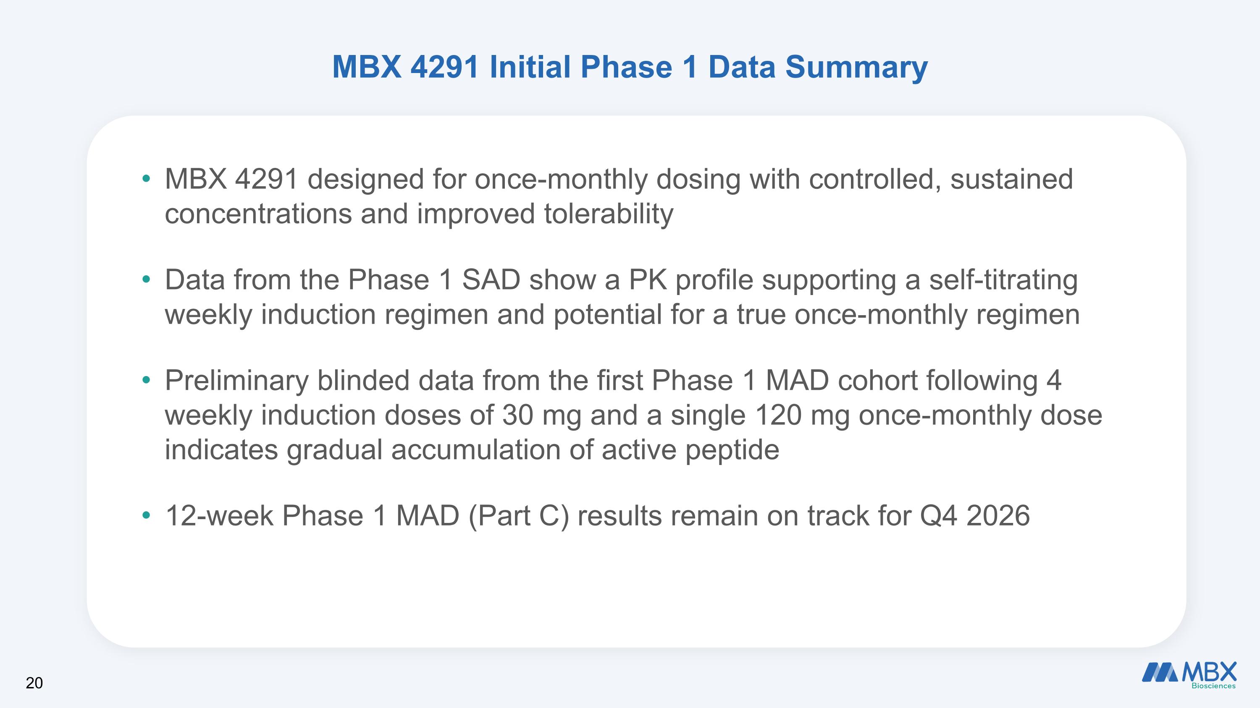Click the first teal bullet point
Screen dimensions: 1260x708
pos(146,179)
